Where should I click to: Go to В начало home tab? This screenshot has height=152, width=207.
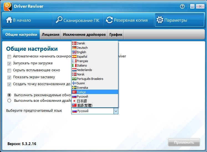coord(27,20)
